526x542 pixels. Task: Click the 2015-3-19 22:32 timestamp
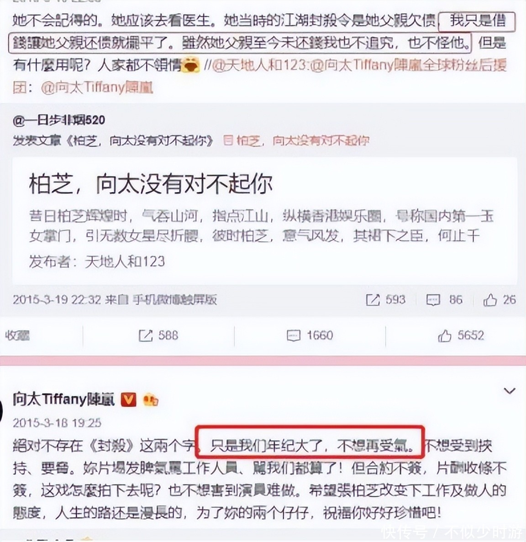[x=57, y=299]
